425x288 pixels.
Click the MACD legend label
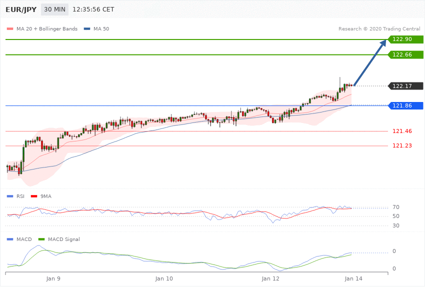pyautogui.click(x=24, y=239)
